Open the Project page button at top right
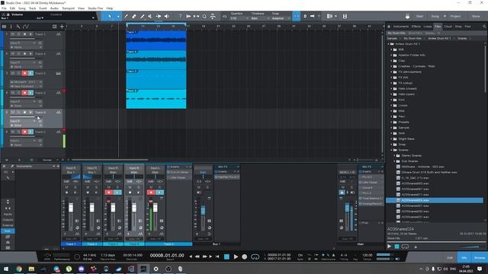 tap(455, 16)
